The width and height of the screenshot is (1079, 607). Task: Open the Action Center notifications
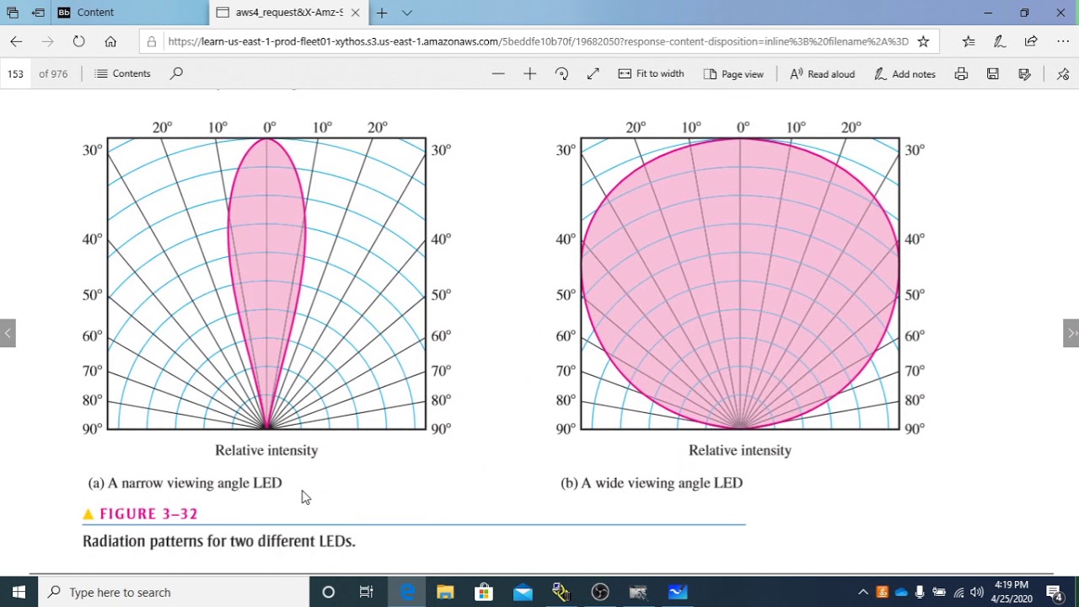(x=1054, y=592)
